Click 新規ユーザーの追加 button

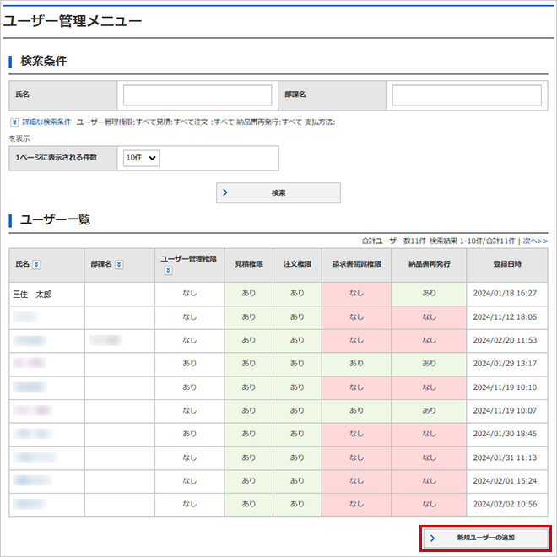485,538
